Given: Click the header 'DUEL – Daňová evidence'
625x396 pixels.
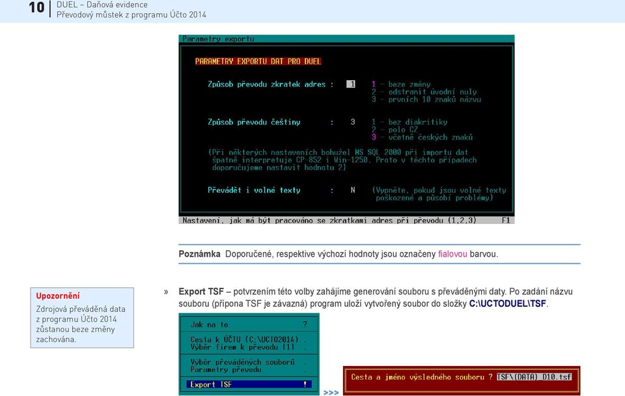Looking at the screenshot, I should point(102,5).
